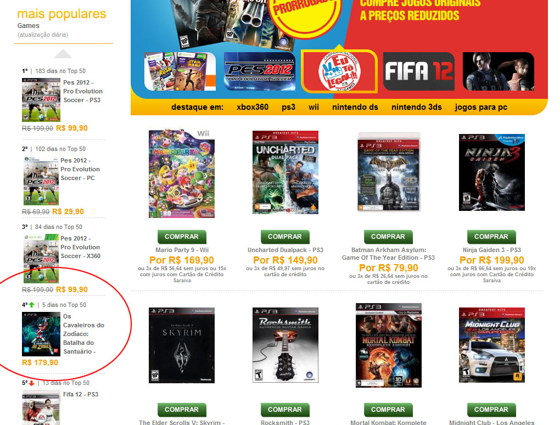Viewport: 560px width, 425px height.
Task: Open the Cavaleiros do Zodíaco cover thumbnail
Action: [41, 334]
